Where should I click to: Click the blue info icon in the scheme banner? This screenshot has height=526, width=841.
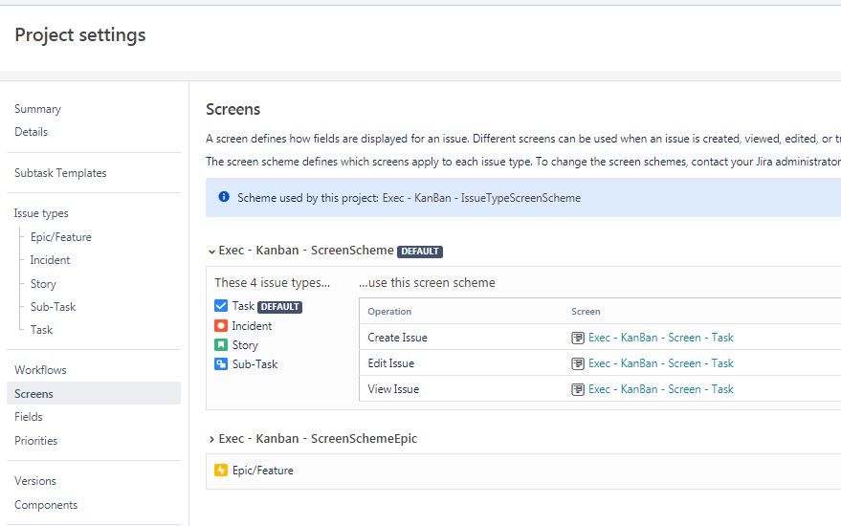[224, 197]
